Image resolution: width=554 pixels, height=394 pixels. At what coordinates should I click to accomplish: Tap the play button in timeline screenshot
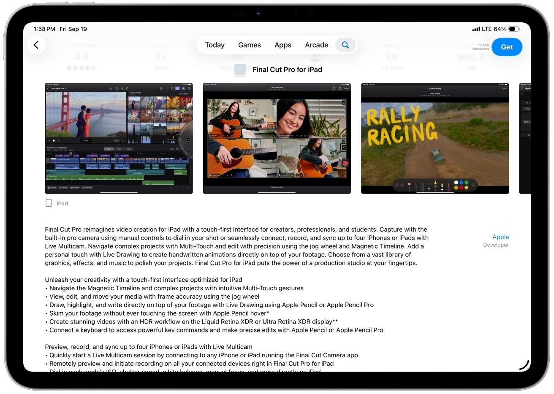54,140
